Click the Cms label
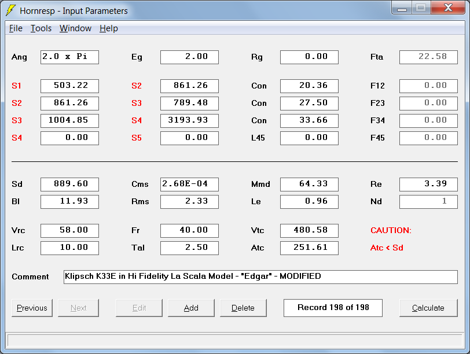Viewport: 470px width, 354px height. pyautogui.click(x=139, y=184)
